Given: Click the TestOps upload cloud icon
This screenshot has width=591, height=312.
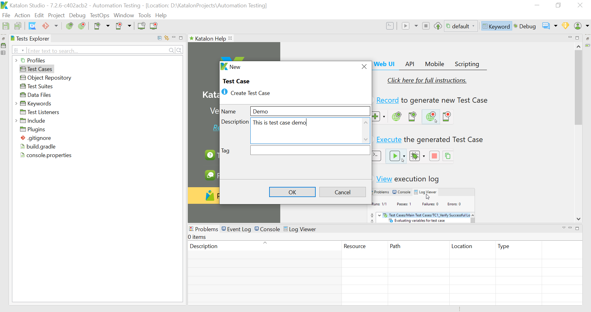Looking at the screenshot, I should click(x=438, y=26).
